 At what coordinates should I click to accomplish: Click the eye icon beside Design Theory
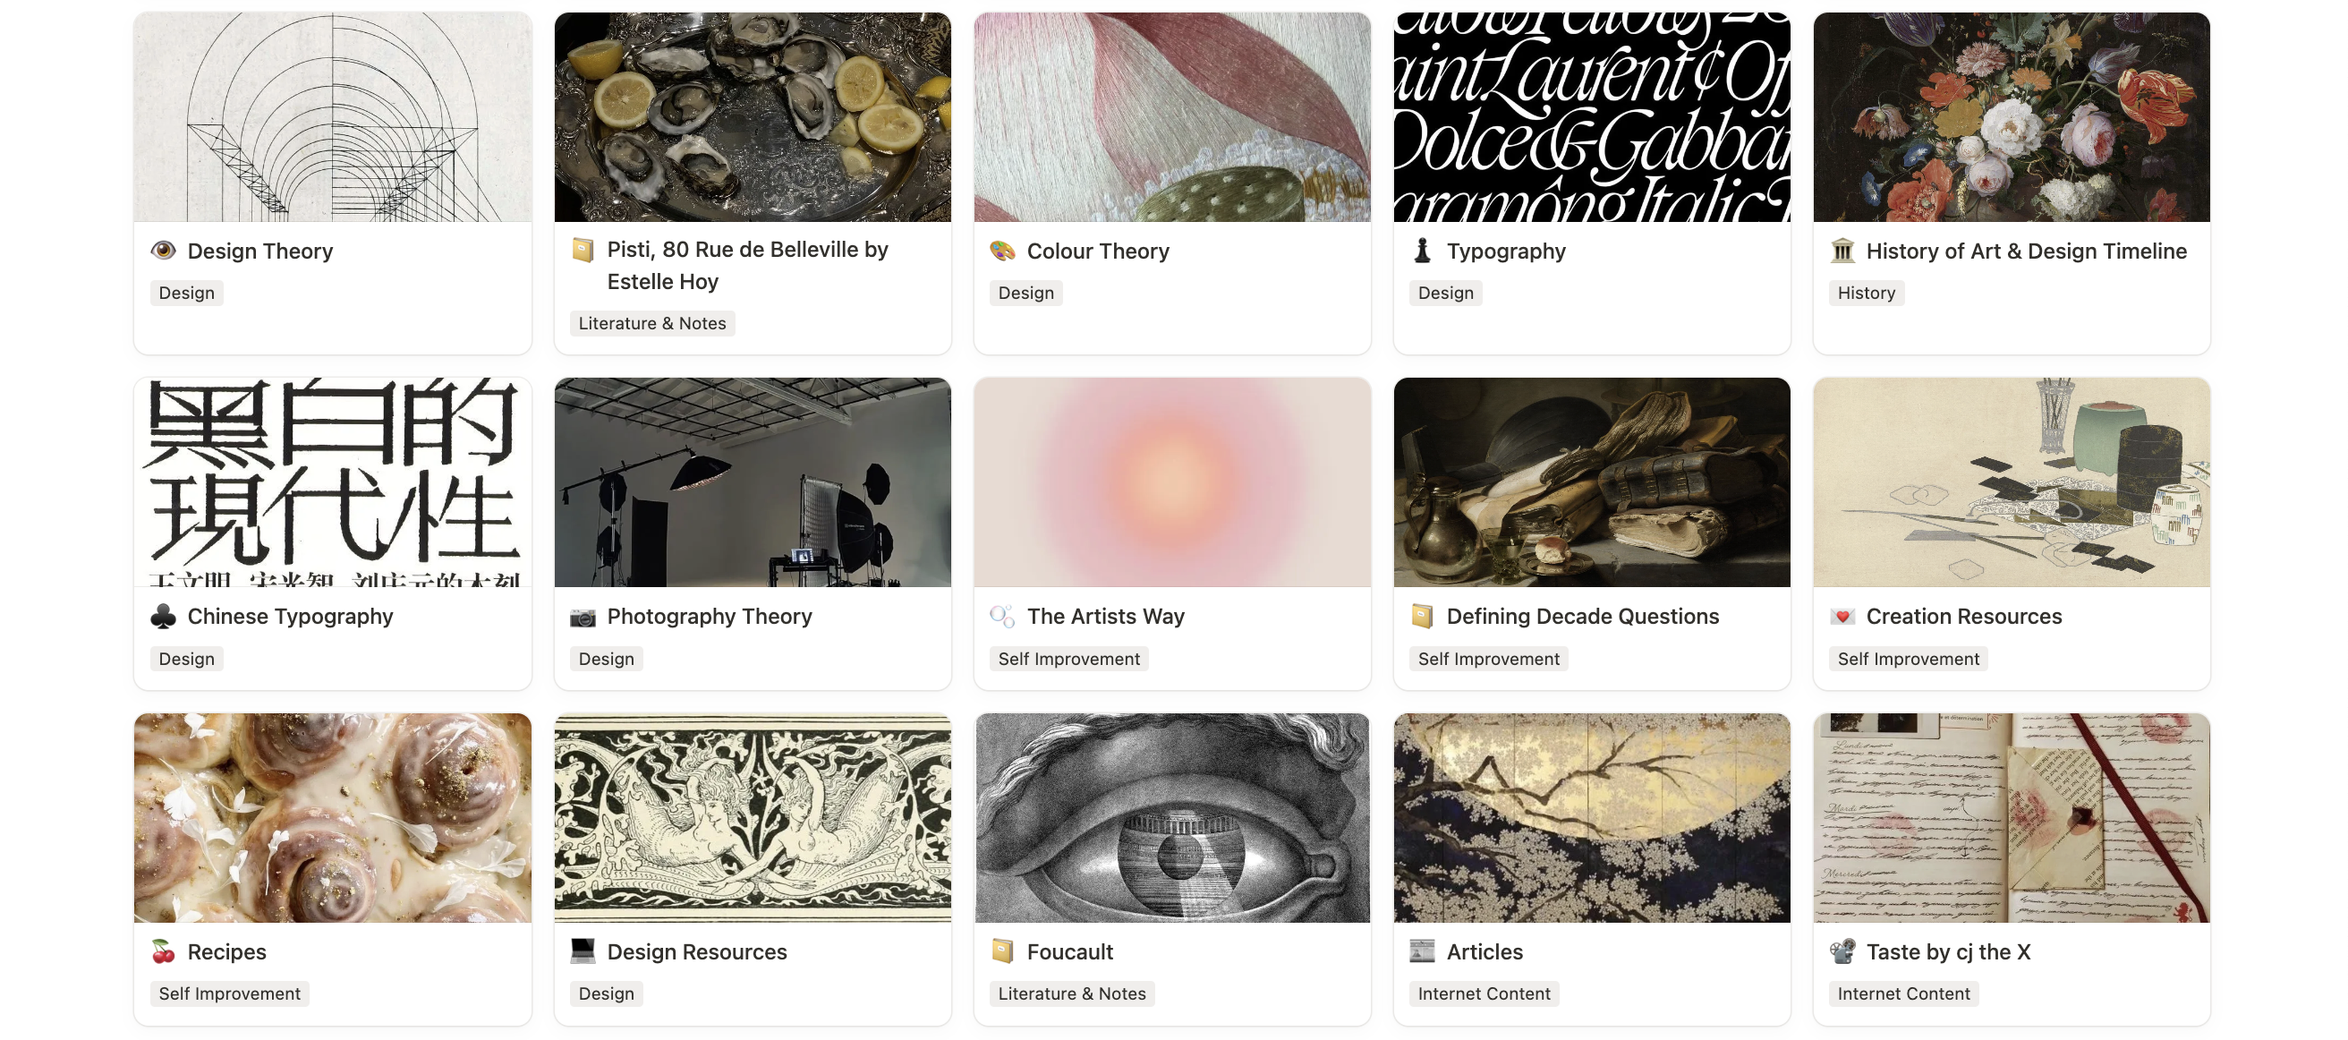point(163,251)
